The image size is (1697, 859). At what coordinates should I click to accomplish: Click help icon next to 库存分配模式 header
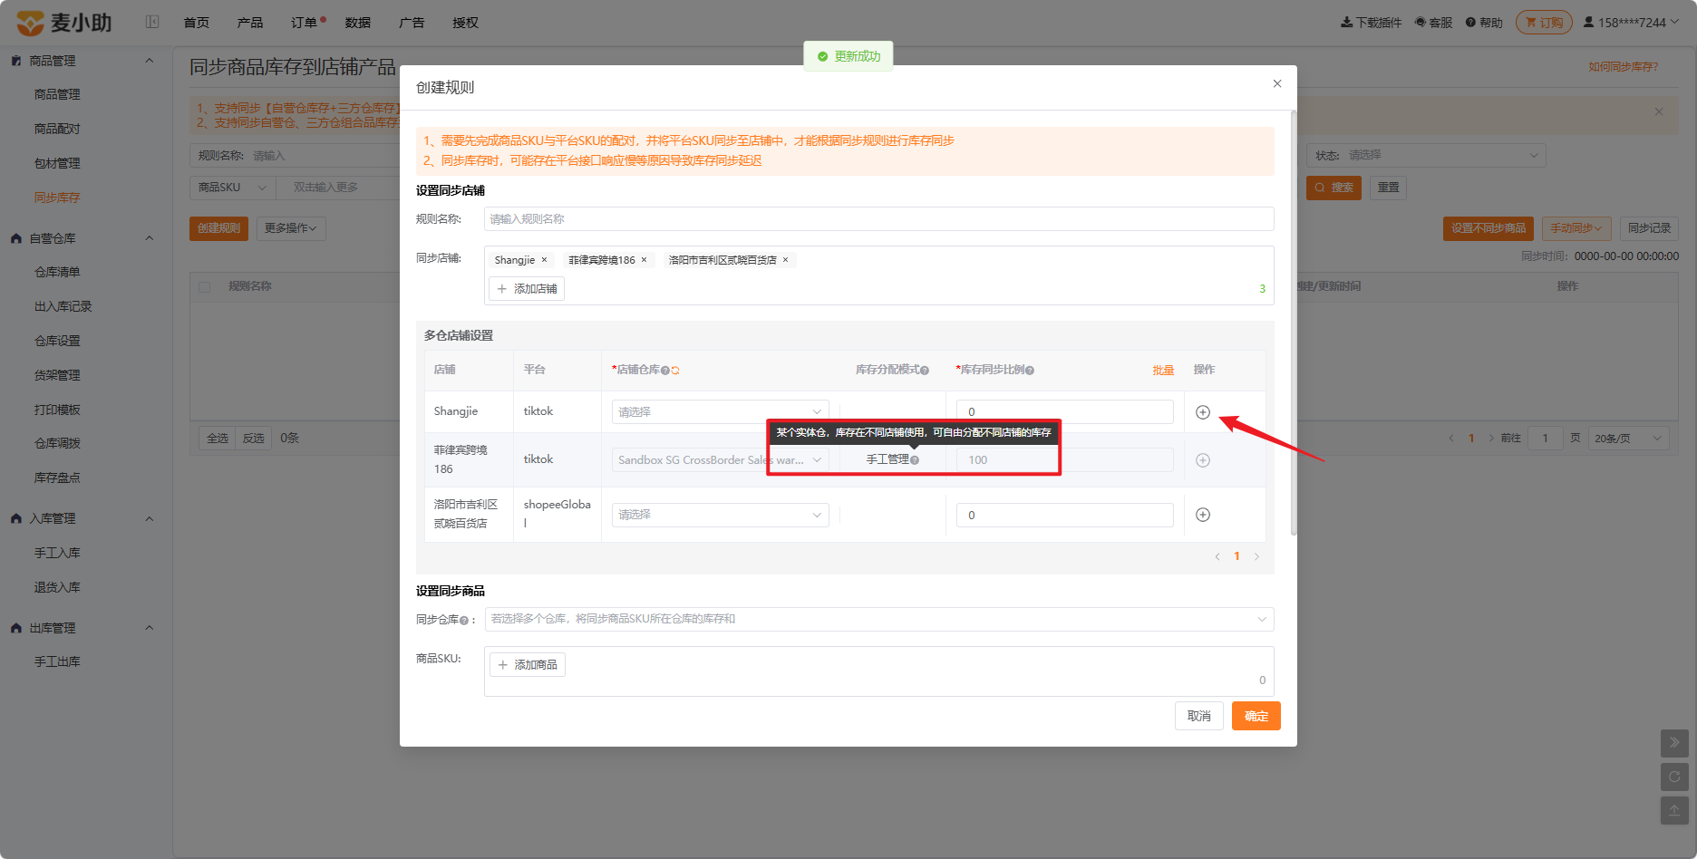925,371
